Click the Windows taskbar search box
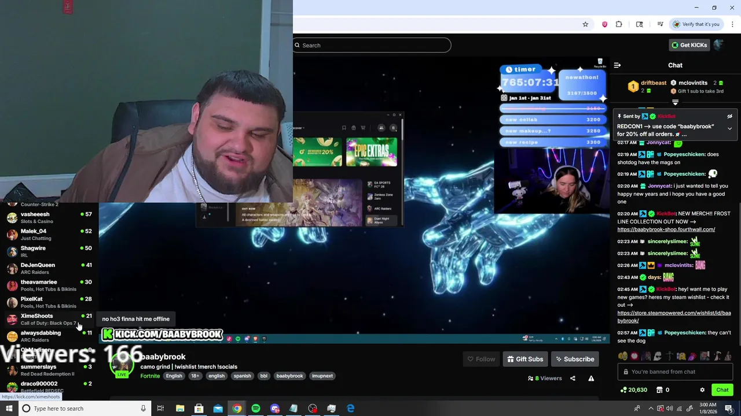This screenshot has width=741, height=416. pyautogui.click(x=84, y=408)
